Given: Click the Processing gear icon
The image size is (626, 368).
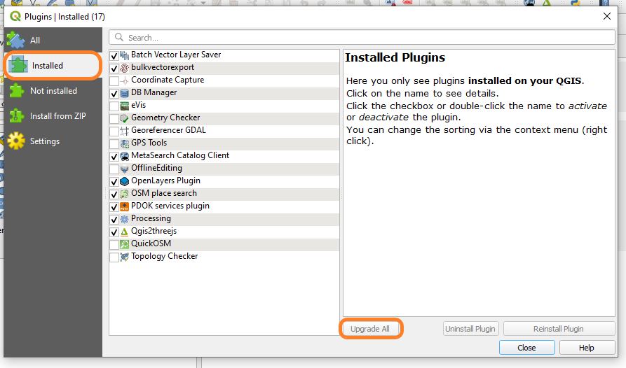Looking at the screenshot, I should tap(125, 220).
